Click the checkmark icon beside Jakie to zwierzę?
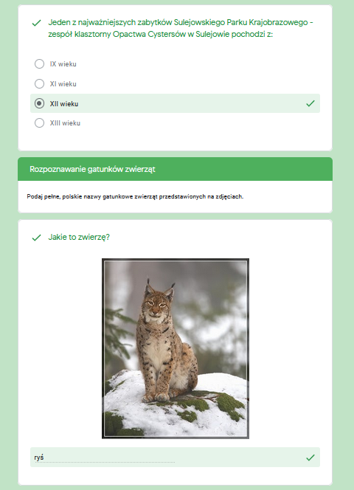The image size is (354, 490). point(37,238)
